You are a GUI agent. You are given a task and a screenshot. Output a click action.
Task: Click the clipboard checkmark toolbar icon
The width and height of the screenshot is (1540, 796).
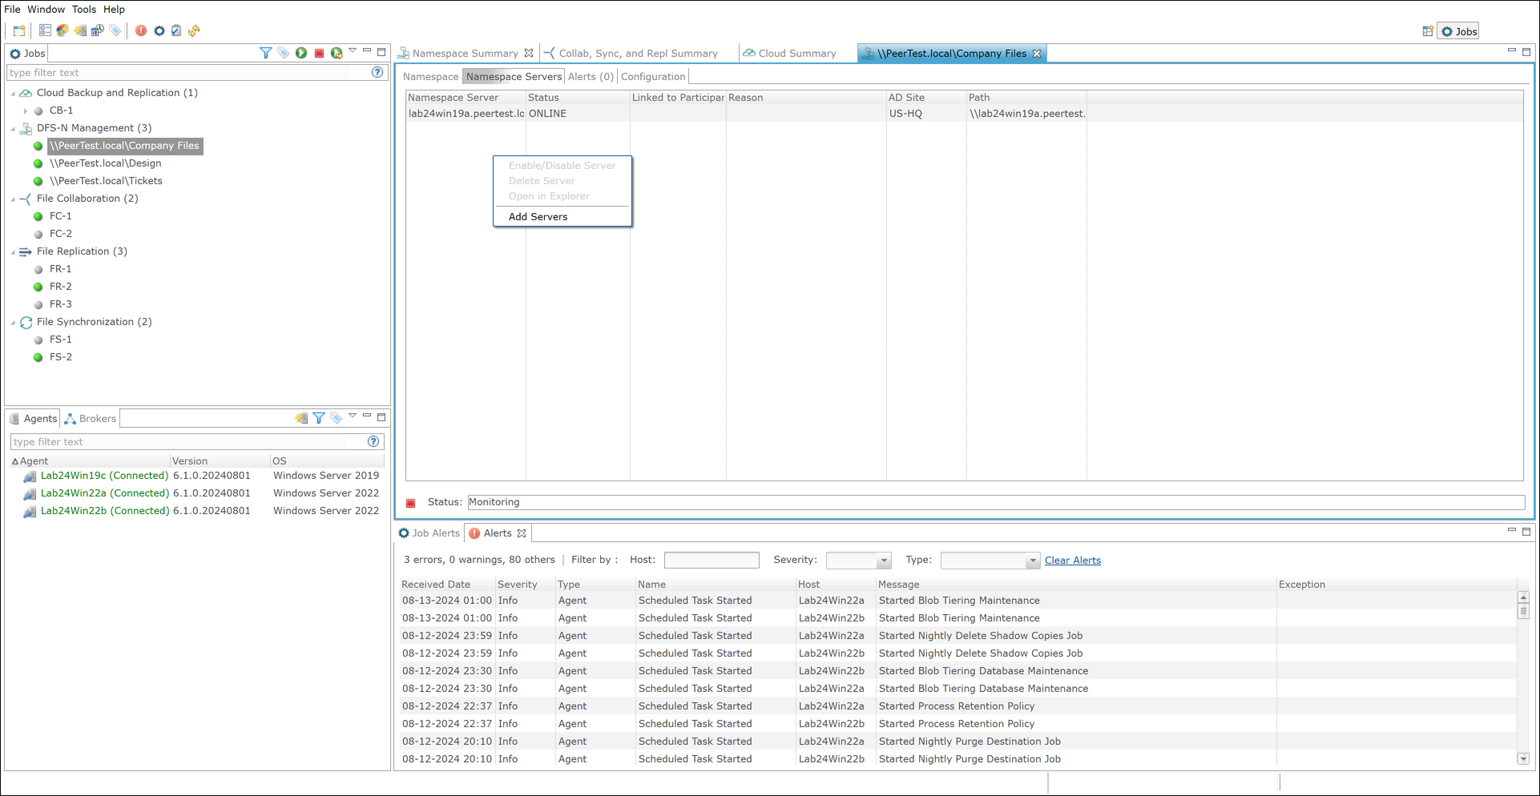[x=176, y=30]
